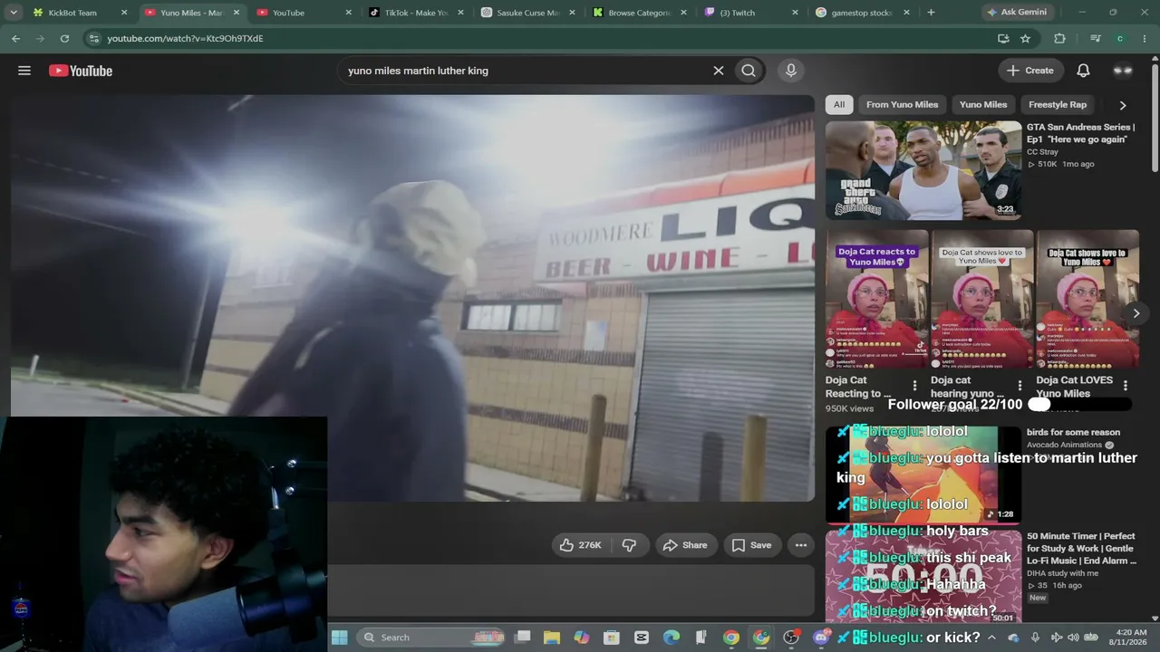Open a new Chrome tab
The width and height of the screenshot is (1160, 652).
coord(931,13)
